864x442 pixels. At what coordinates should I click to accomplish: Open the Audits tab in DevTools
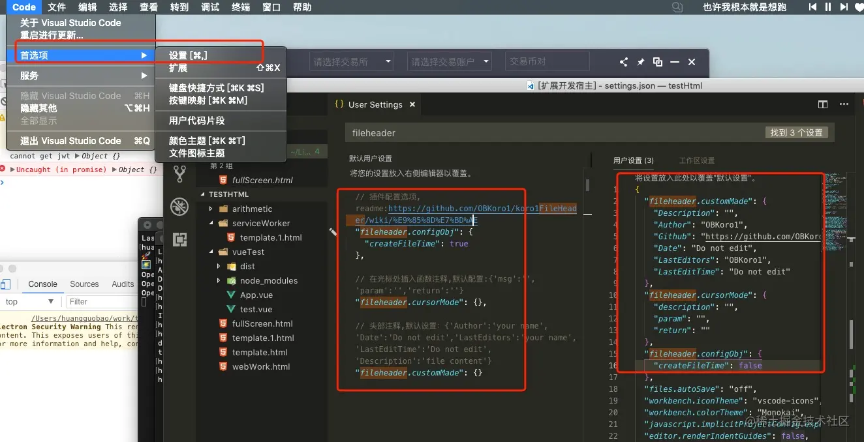pyautogui.click(x=123, y=284)
